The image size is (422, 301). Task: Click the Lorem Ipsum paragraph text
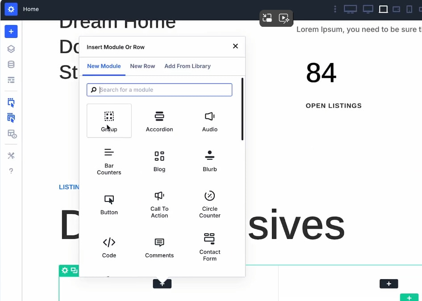(x=359, y=29)
